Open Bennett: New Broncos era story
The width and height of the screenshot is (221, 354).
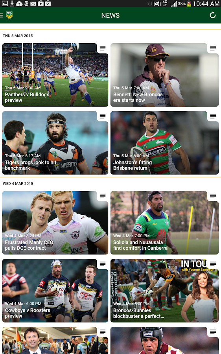164,75
